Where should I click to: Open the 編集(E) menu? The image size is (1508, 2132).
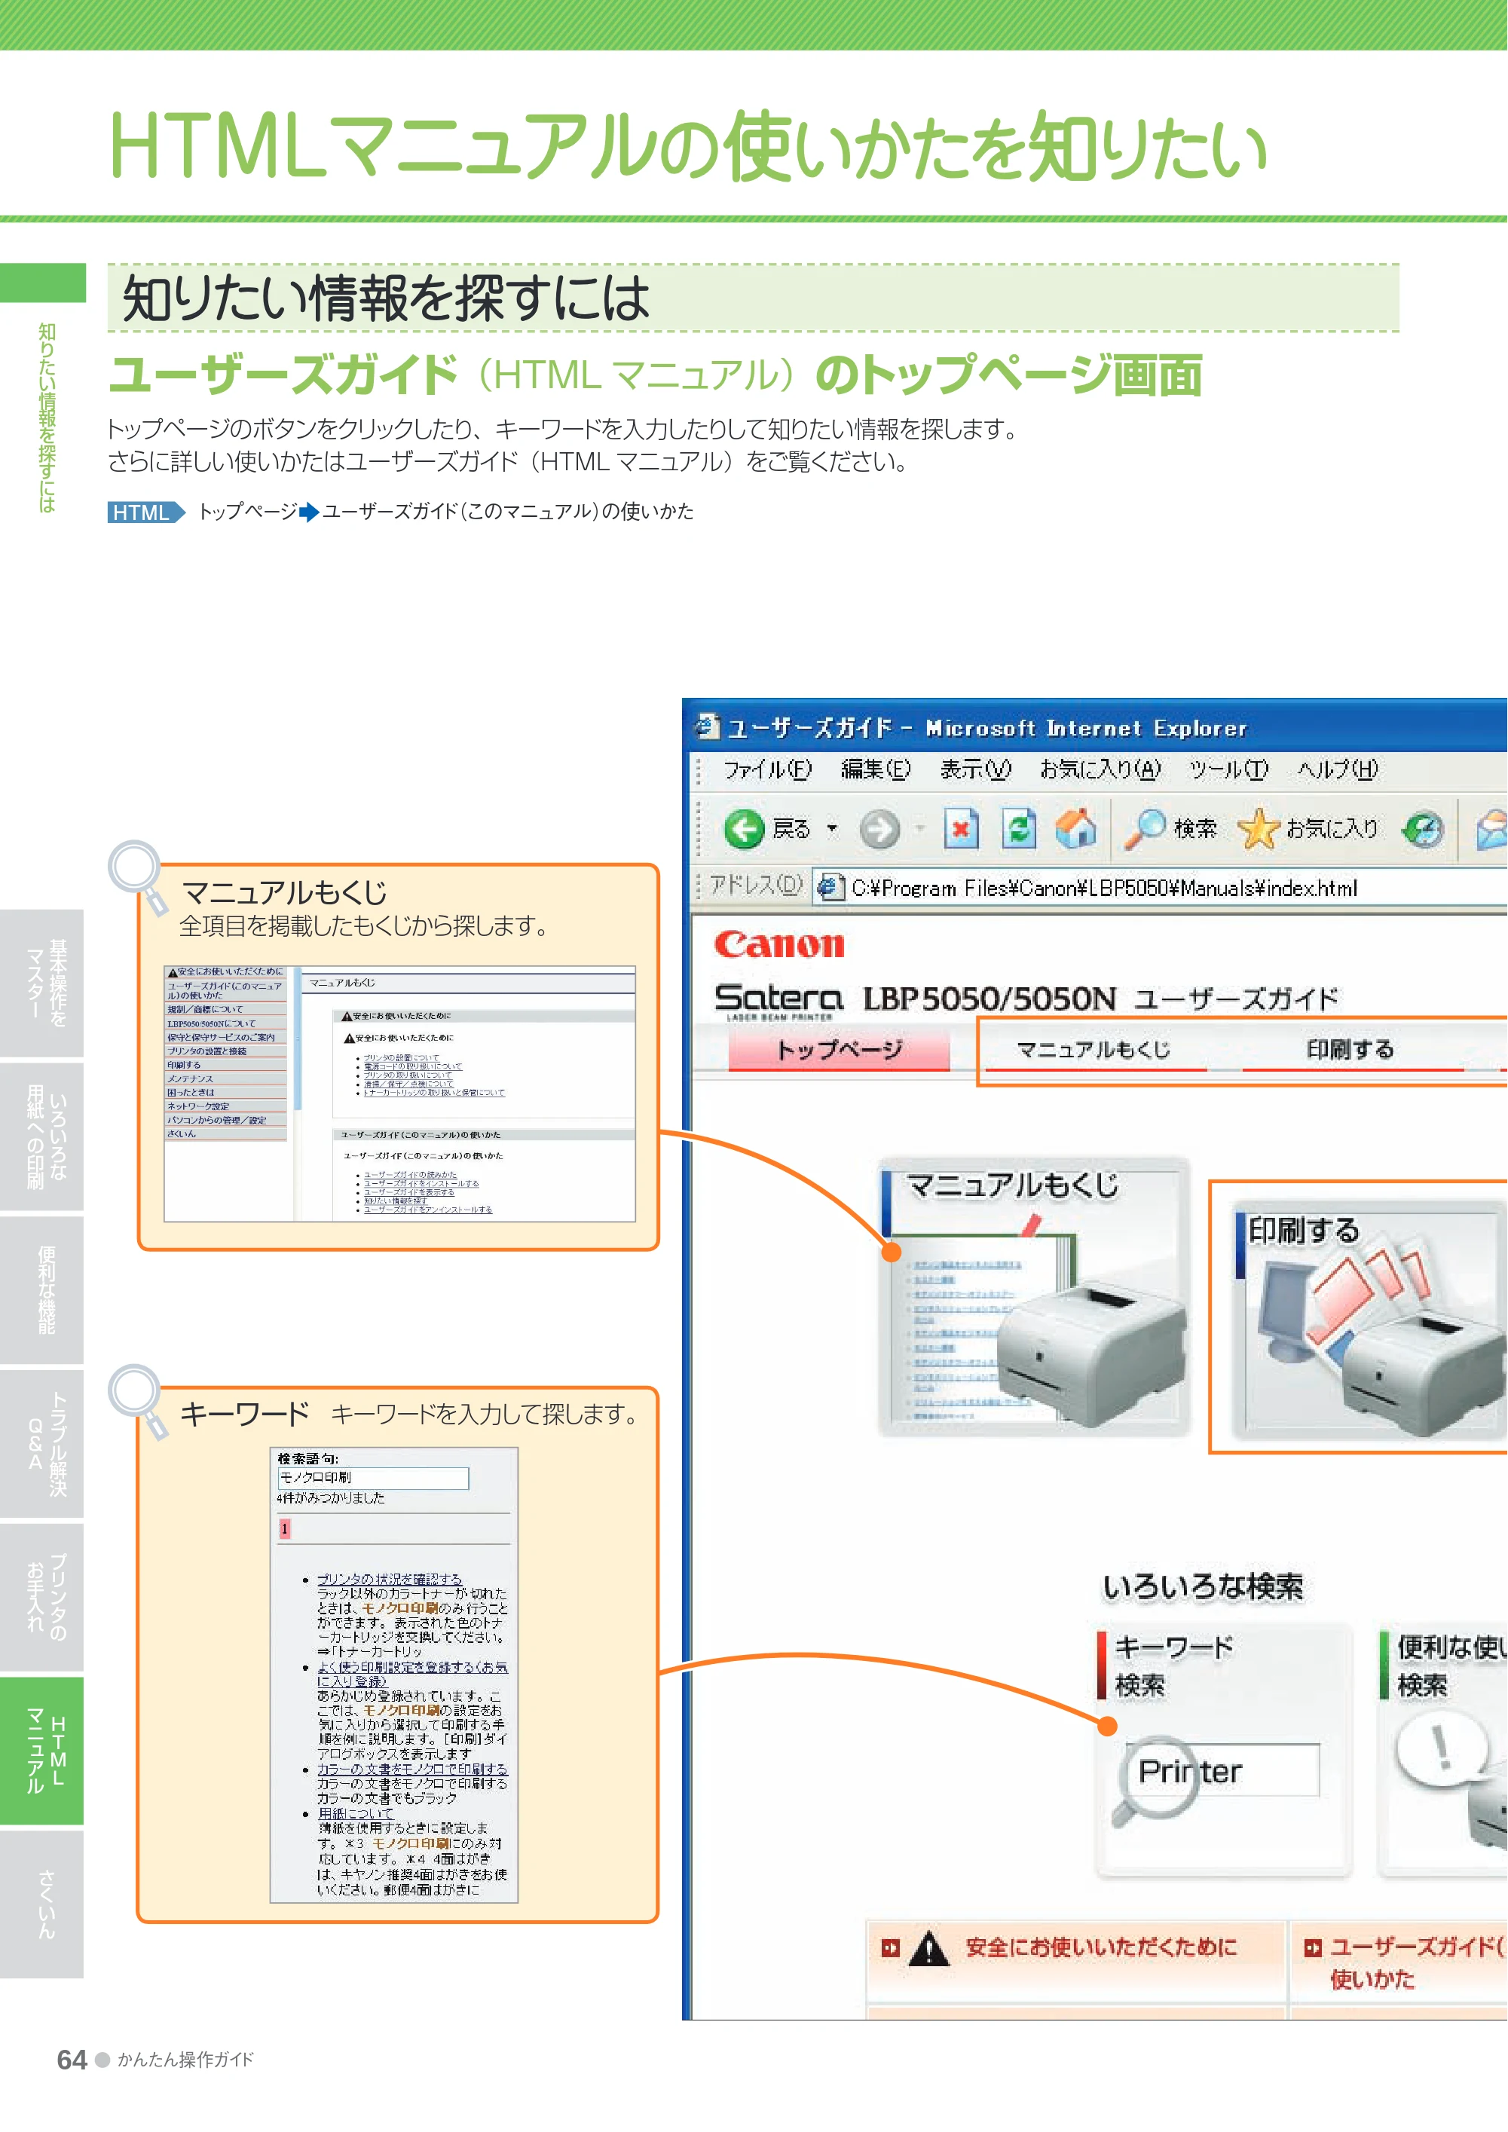pos(876,769)
